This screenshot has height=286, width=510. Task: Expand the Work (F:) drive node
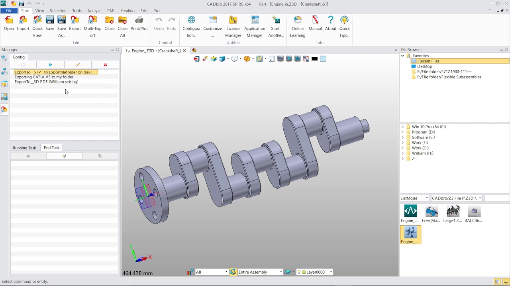[402, 143]
